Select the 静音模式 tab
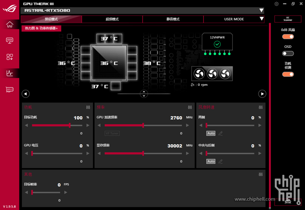This screenshot has width=305, height=210. pos(173,19)
